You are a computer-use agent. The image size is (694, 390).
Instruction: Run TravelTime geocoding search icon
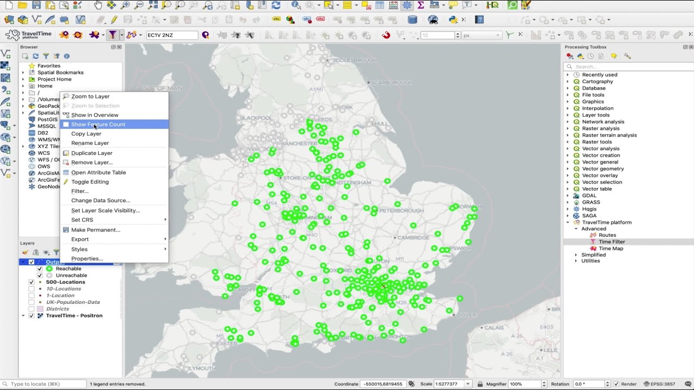205,35
